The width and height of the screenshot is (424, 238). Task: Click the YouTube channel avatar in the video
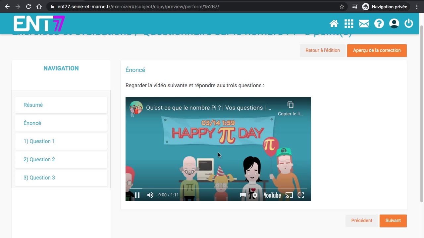coord(136,108)
